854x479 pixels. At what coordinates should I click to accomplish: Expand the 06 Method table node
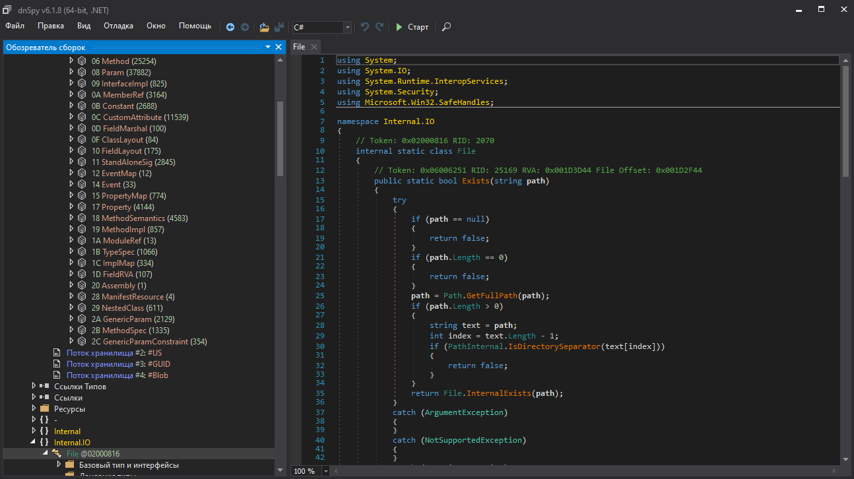72,61
